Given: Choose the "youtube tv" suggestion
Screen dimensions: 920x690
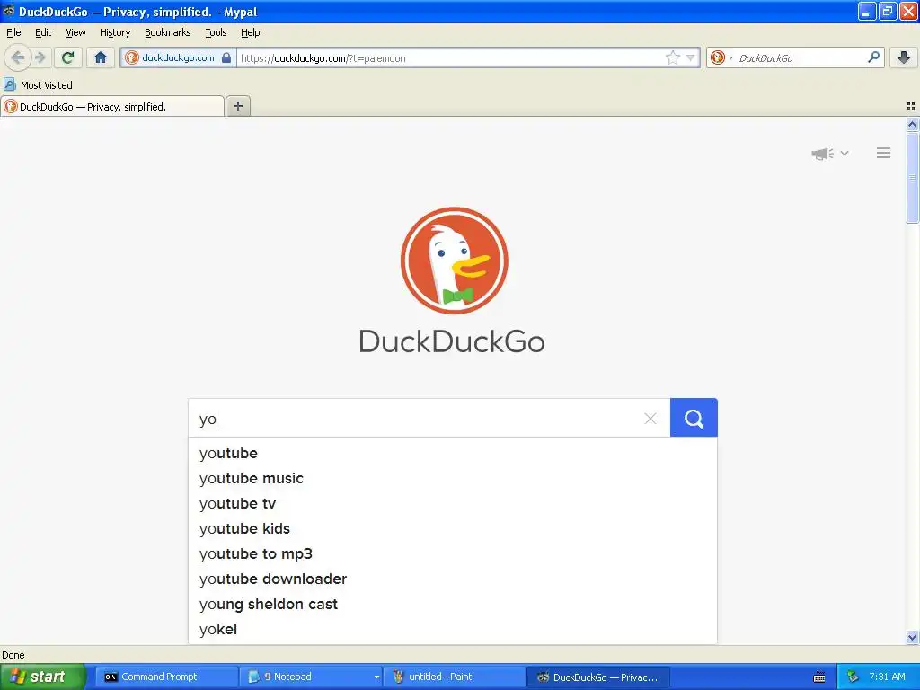Looking at the screenshot, I should [453, 503].
